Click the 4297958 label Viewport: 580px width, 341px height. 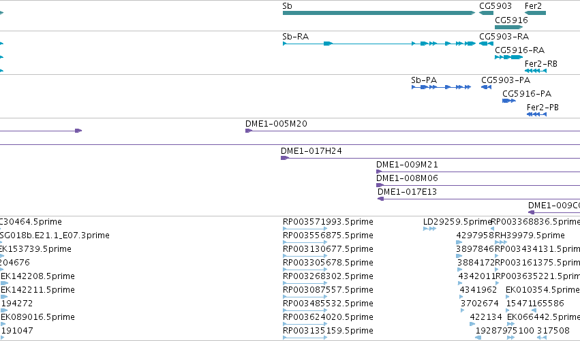[x=475, y=236]
